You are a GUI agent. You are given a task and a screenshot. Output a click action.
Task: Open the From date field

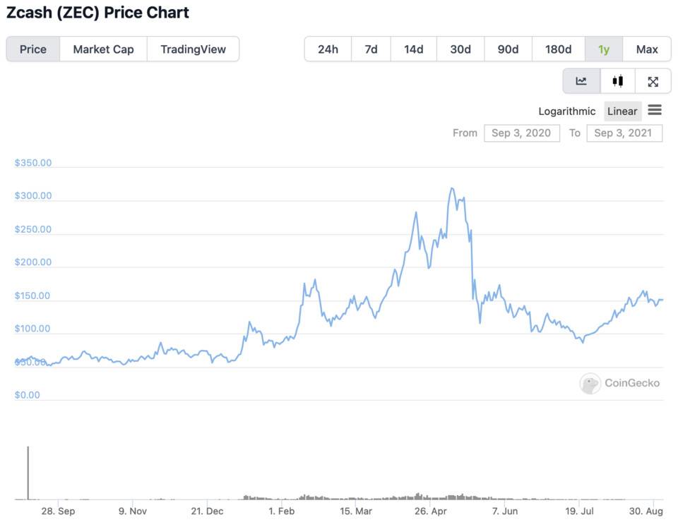coord(522,133)
